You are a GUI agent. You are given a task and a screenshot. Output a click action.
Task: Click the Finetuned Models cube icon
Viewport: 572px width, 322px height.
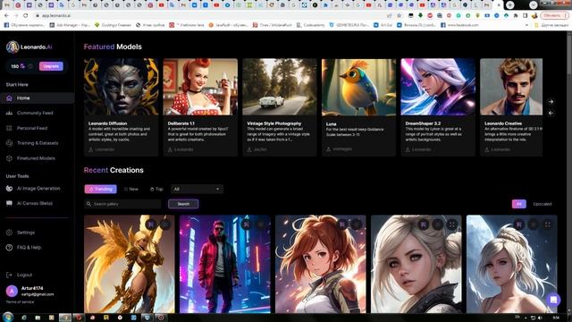pos(9,158)
